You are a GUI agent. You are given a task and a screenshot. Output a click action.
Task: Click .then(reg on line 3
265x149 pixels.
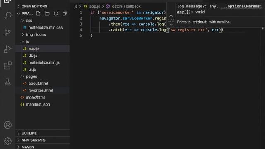point(119,24)
